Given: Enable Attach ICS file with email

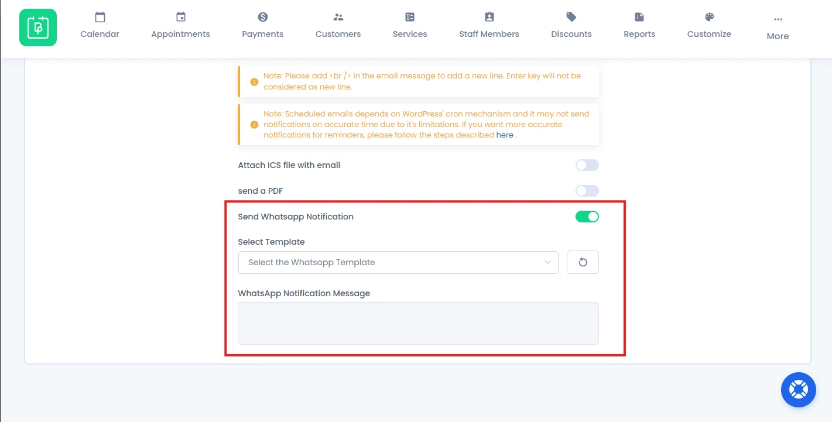Looking at the screenshot, I should pyautogui.click(x=587, y=165).
